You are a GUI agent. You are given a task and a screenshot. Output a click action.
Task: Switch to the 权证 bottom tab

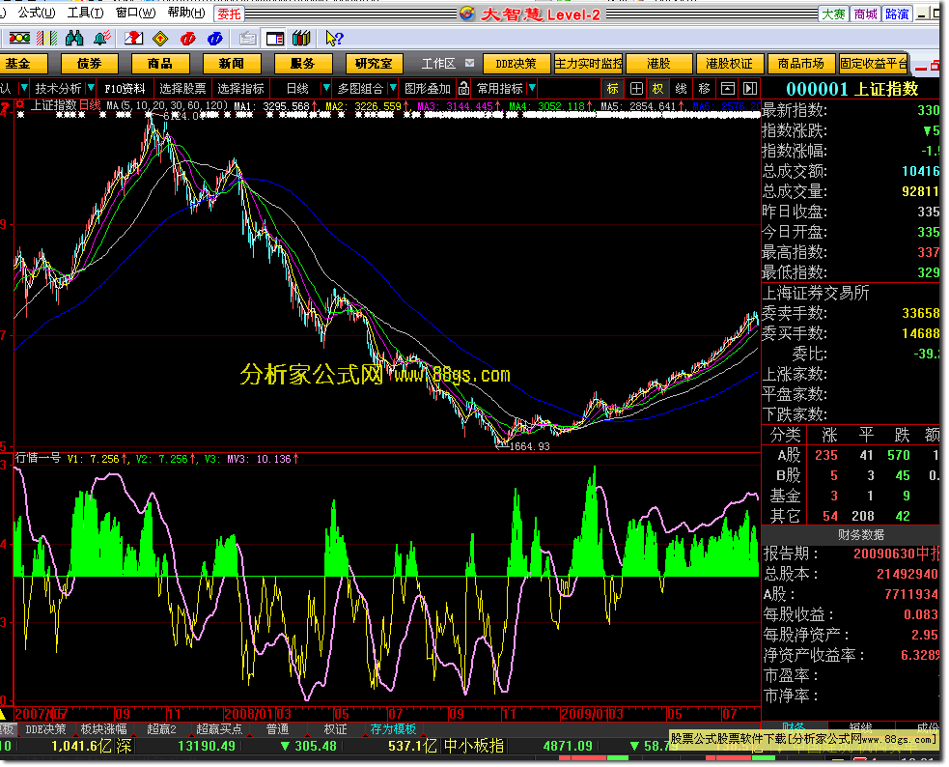335,729
